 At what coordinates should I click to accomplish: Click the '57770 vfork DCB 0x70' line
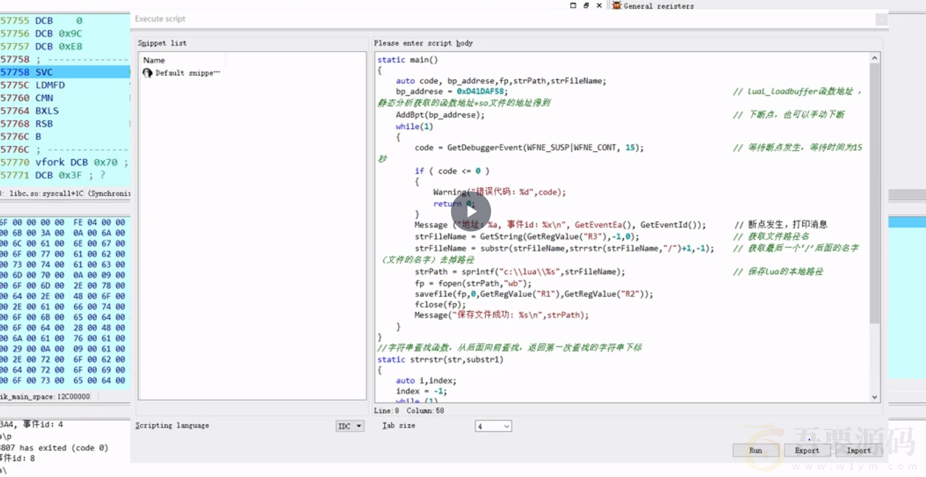pos(65,162)
